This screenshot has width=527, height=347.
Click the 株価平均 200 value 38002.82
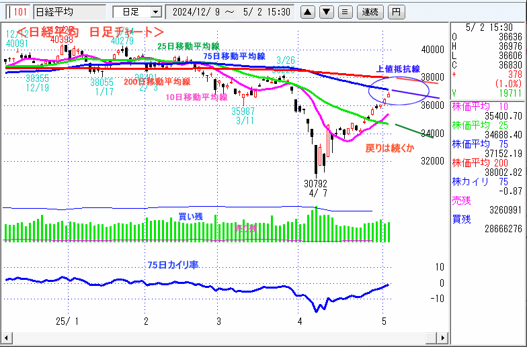503,172
